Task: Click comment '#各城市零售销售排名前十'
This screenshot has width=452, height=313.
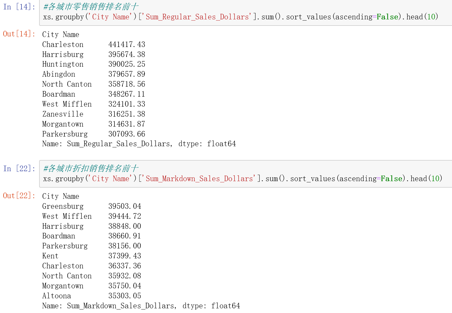Action: point(91,7)
